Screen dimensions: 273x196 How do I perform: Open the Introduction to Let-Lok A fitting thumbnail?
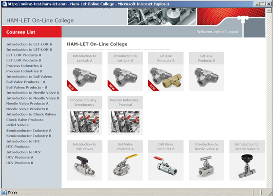tap(84, 78)
